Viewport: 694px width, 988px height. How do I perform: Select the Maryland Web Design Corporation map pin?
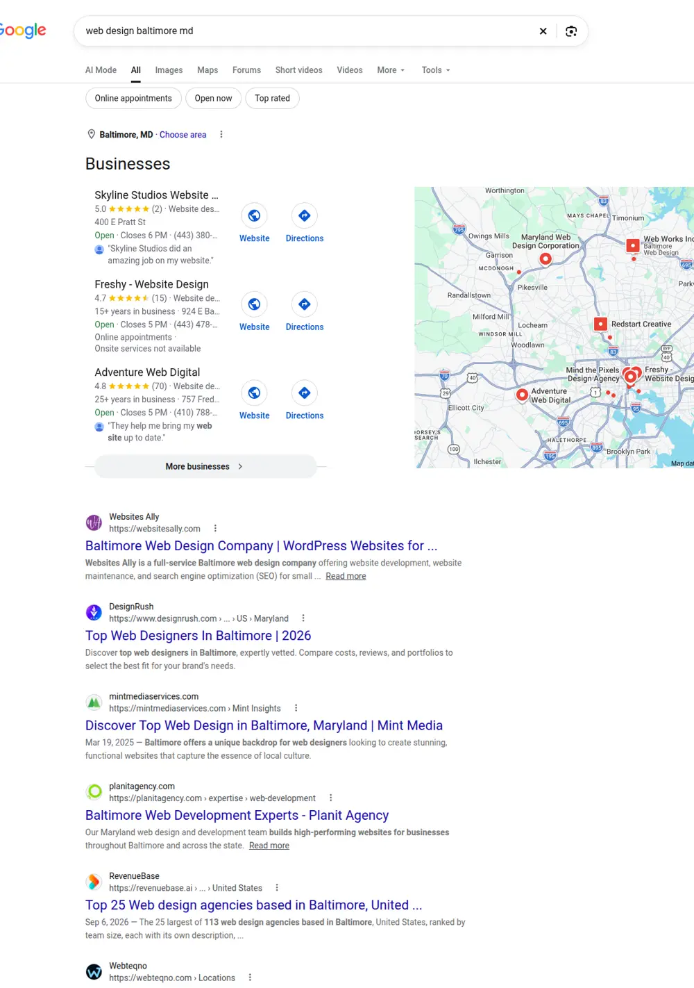[x=545, y=258]
